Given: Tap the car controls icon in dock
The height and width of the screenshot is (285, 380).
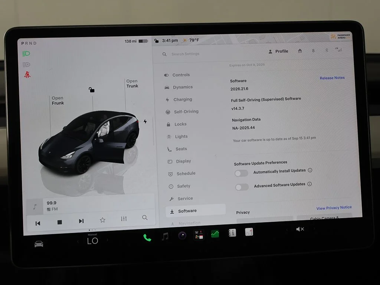Looking at the screenshot, I should pos(39,244).
